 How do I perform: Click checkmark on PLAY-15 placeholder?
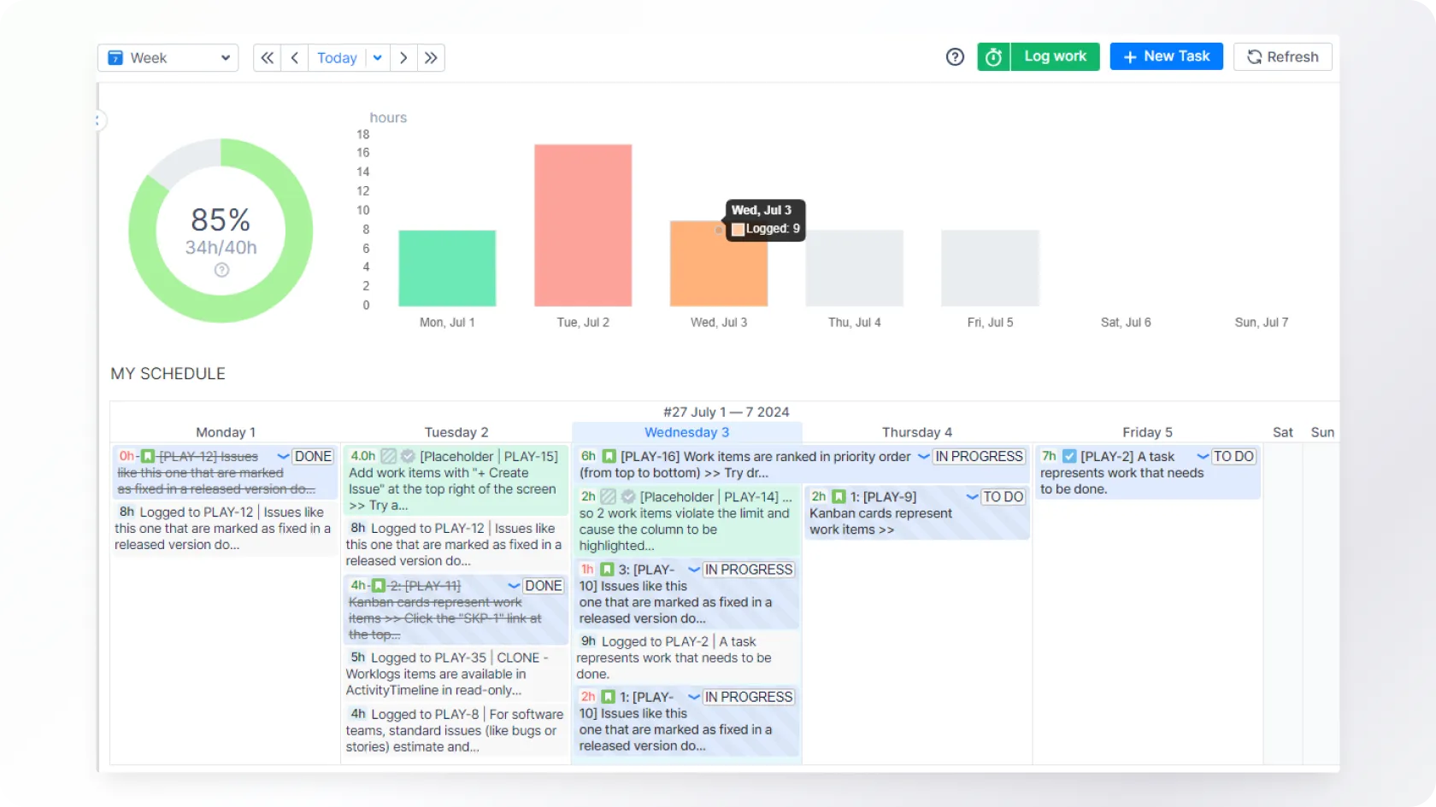coord(408,457)
